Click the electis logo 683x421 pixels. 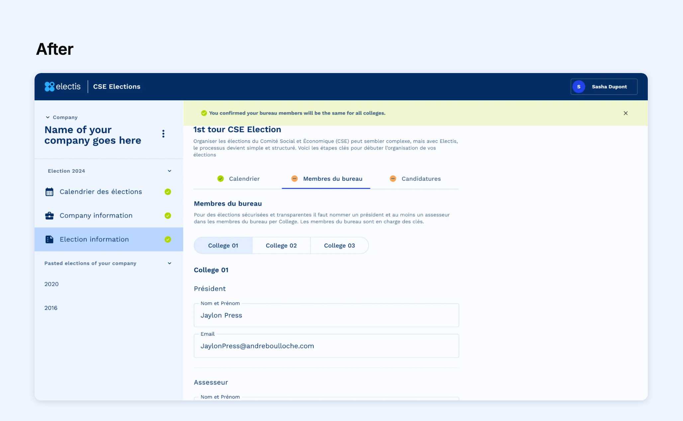[62, 87]
